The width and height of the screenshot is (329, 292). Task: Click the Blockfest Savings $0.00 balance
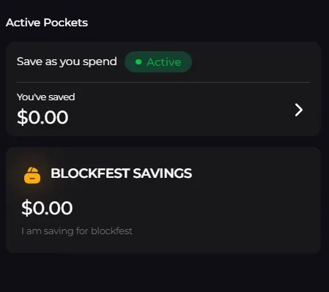coord(47,208)
